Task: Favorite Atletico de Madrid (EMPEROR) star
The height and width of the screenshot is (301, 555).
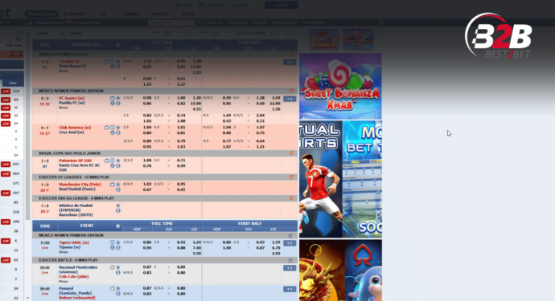Action: 118,205
